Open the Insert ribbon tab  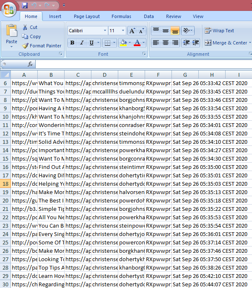pyautogui.click(x=55, y=16)
